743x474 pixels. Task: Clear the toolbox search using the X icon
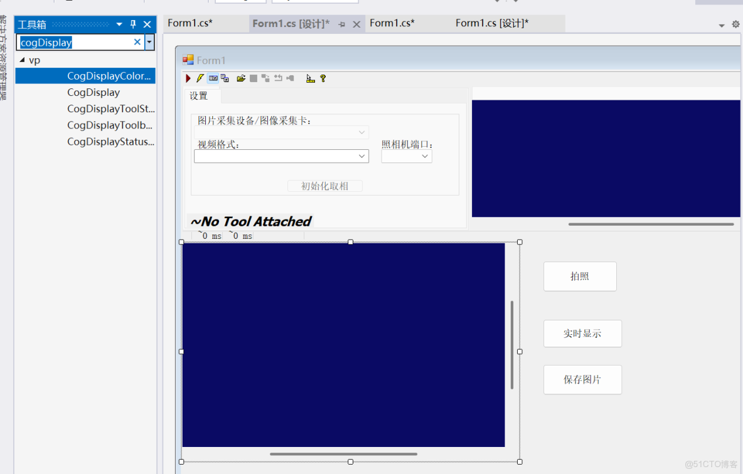coord(137,42)
